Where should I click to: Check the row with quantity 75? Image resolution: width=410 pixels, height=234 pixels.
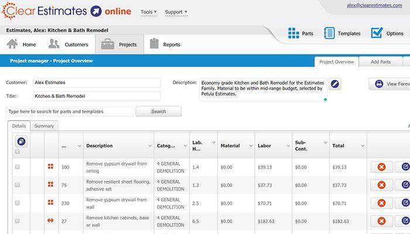tap(17, 185)
